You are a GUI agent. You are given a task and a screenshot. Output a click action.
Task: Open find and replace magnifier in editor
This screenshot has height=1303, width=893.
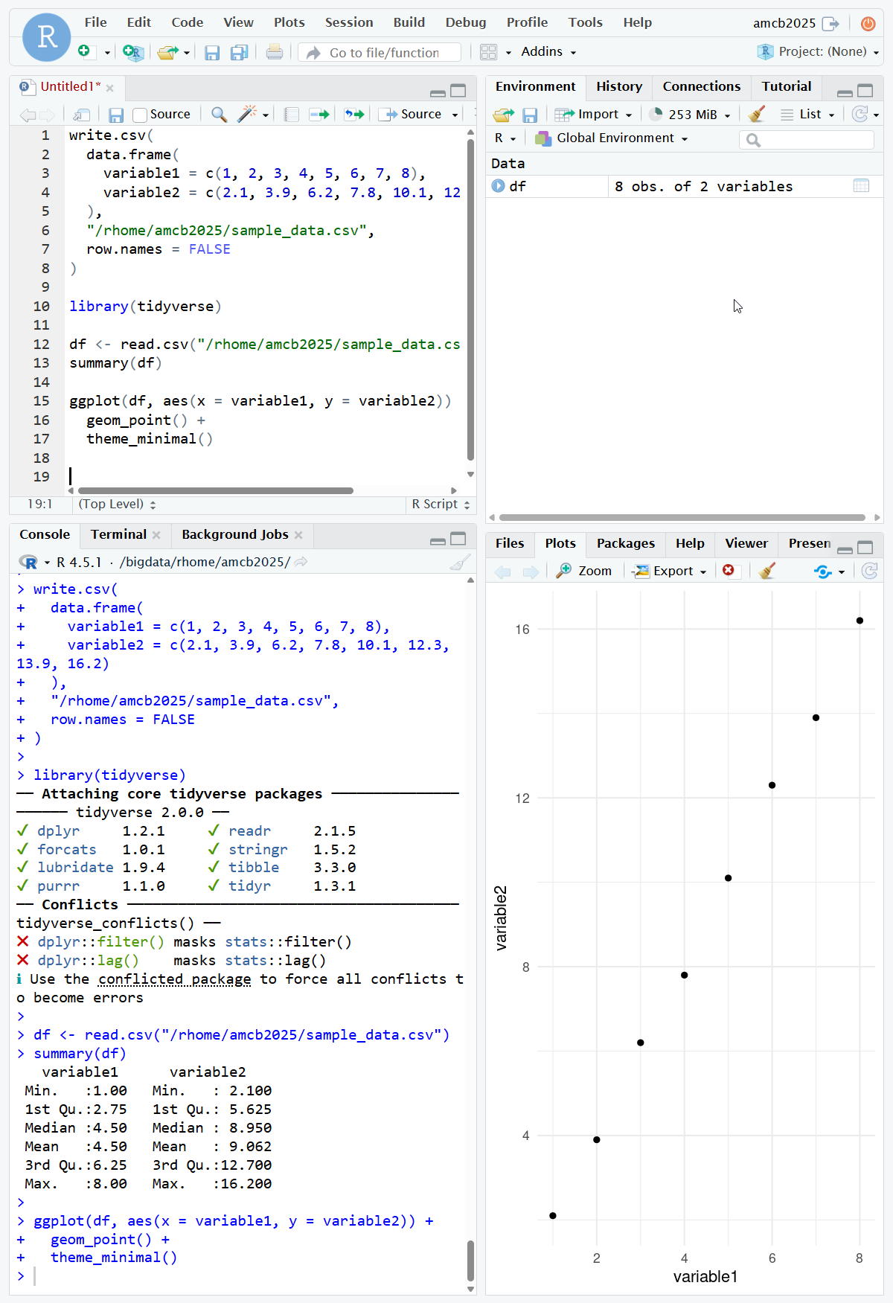[219, 115]
